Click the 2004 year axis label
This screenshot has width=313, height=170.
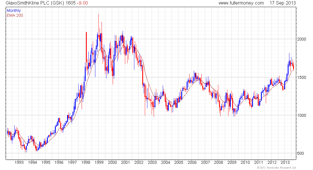(166, 162)
